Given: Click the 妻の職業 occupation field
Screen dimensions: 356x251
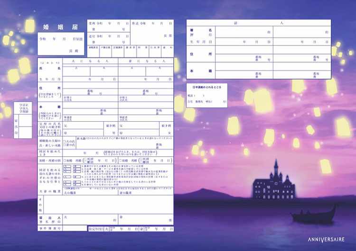Looking at the screenshot, I should 146,193.
